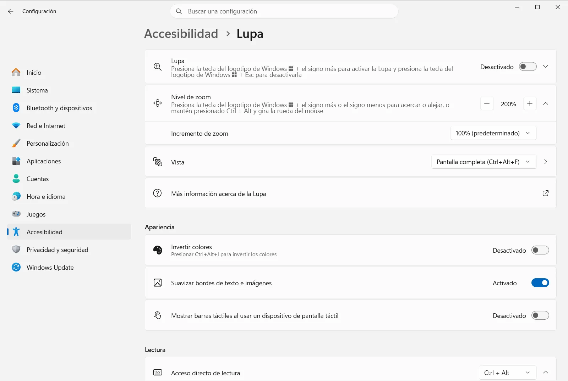The image size is (568, 381).
Task: Click the search magnifier icon
Action: point(179,11)
